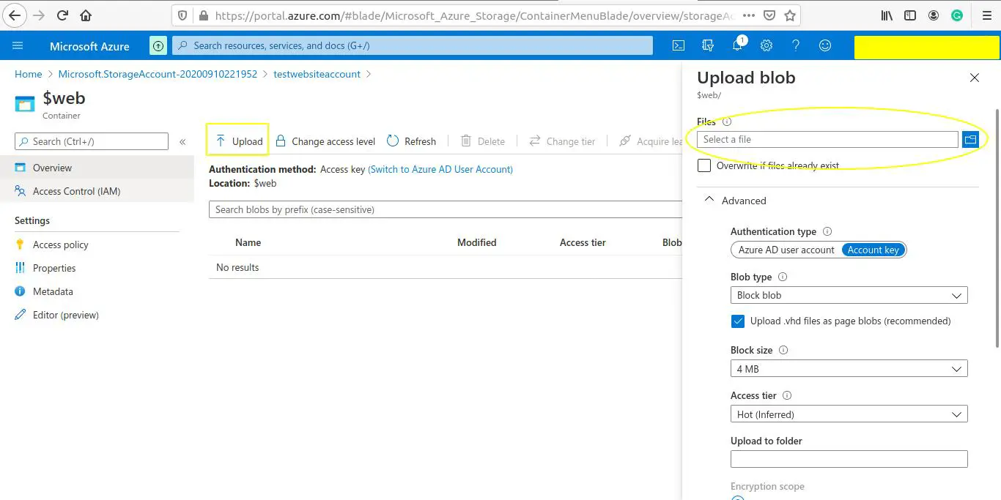Open Azure notifications bell

coord(737,45)
